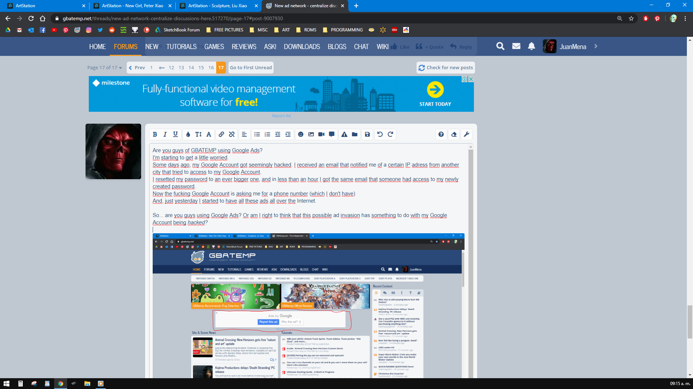Open the smilies picker
Image resolution: width=693 pixels, height=389 pixels.
(301, 134)
